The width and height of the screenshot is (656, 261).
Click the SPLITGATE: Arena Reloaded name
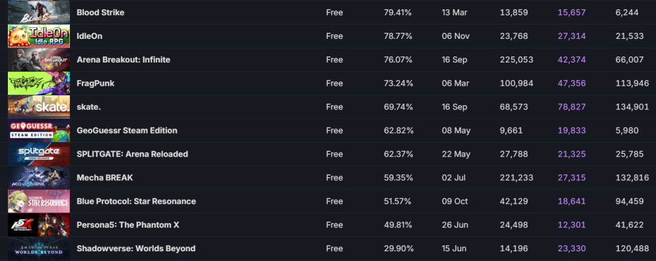pyautogui.click(x=132, y=154)
